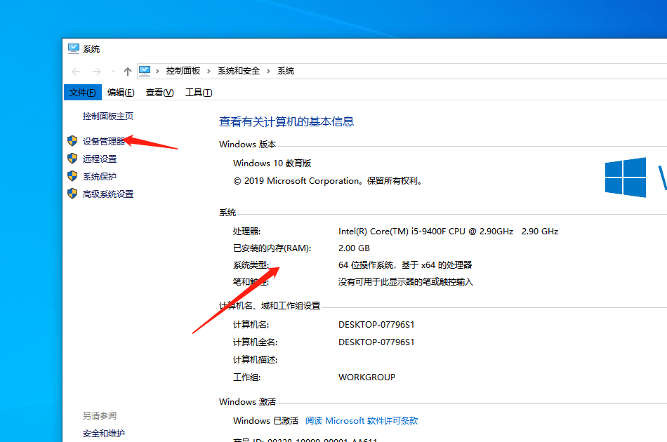667x442 pixels.
Task: Open 安全和维护 in the sidebar
Action: tap(103, 434)
